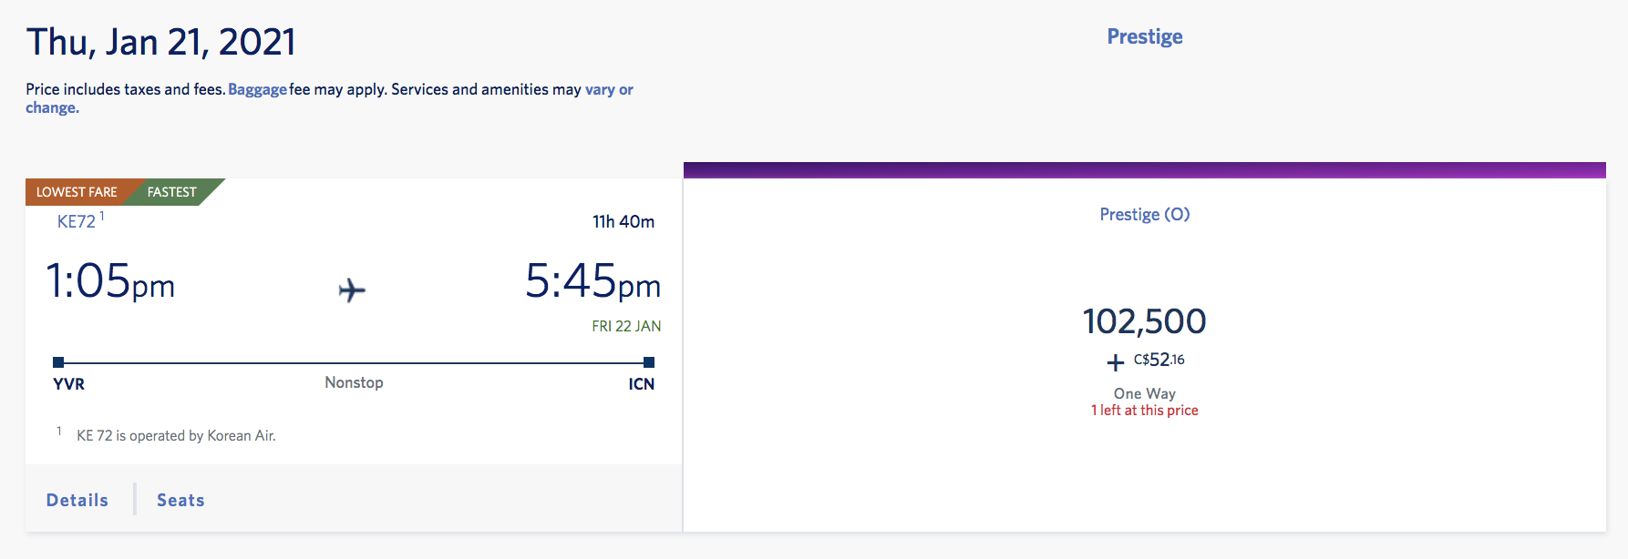This screenshot has width=1628, height=559.
Task: Open the Seats link for flight KE72
Action: tap(180, 500)
